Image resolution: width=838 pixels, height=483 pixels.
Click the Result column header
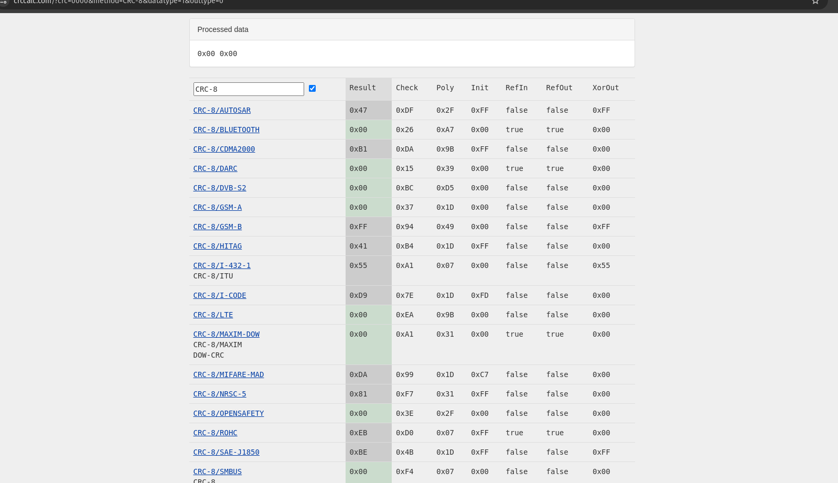coord(362,88)
